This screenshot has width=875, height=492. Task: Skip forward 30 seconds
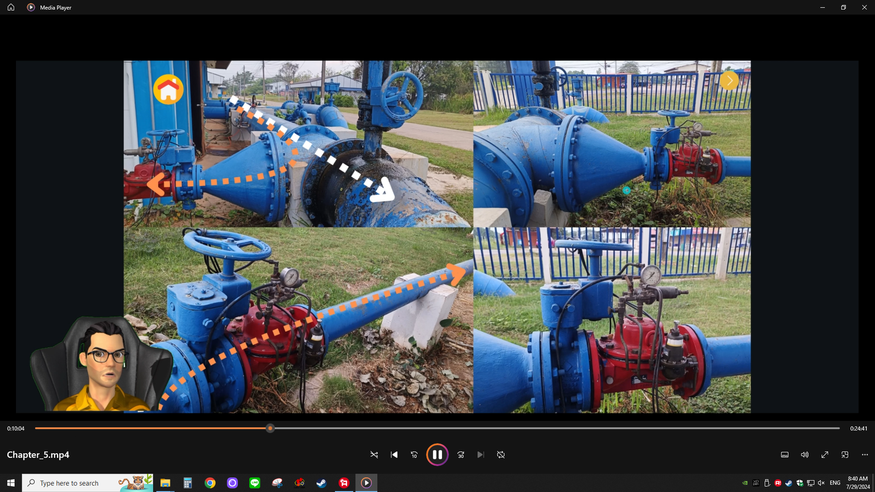point(461,455)
